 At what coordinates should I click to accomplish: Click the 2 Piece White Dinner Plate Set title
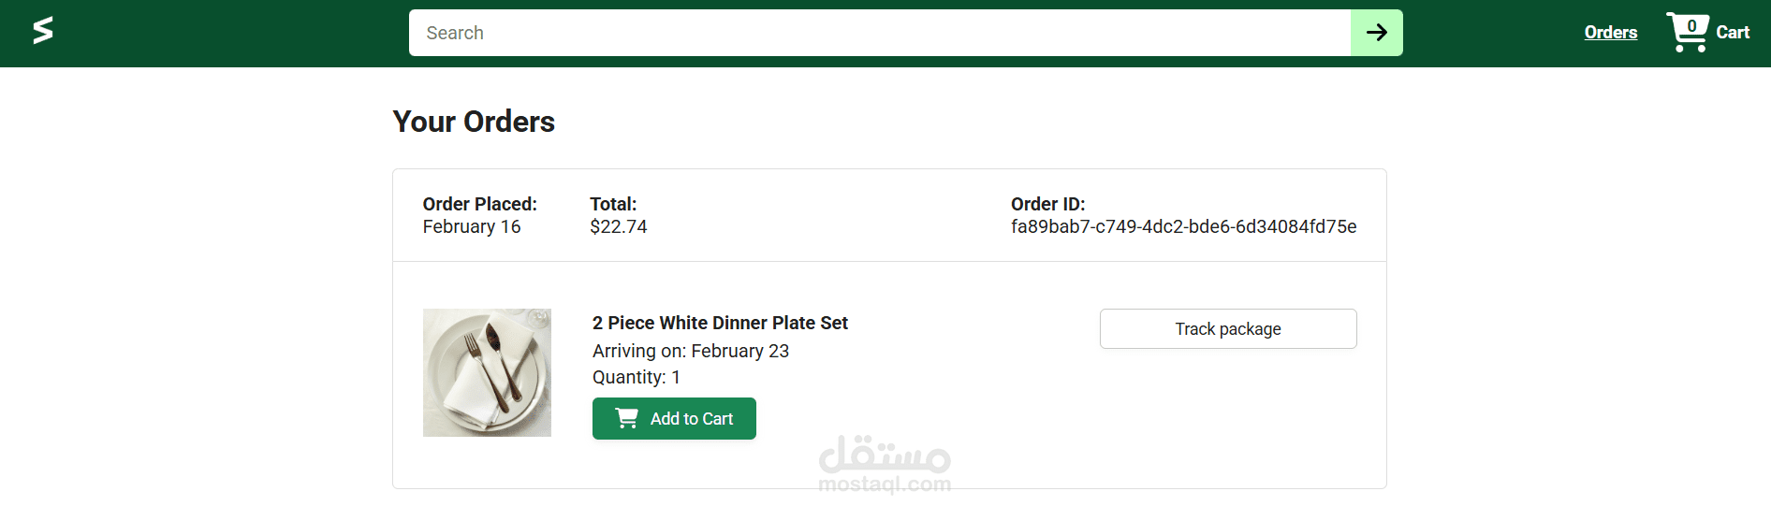click(x=720, y=323)
